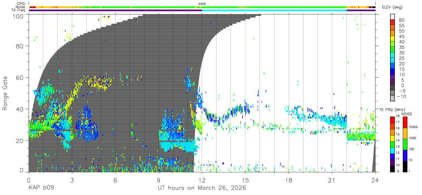This screenshot has width=422, height=195.
Task: Pick the orange 1000–10000 NOISE legend band
Action: click(x=405, y=133)
